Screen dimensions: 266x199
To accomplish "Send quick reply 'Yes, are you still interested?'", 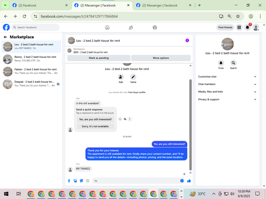I will pyautogui.click(x=95, y=119).
